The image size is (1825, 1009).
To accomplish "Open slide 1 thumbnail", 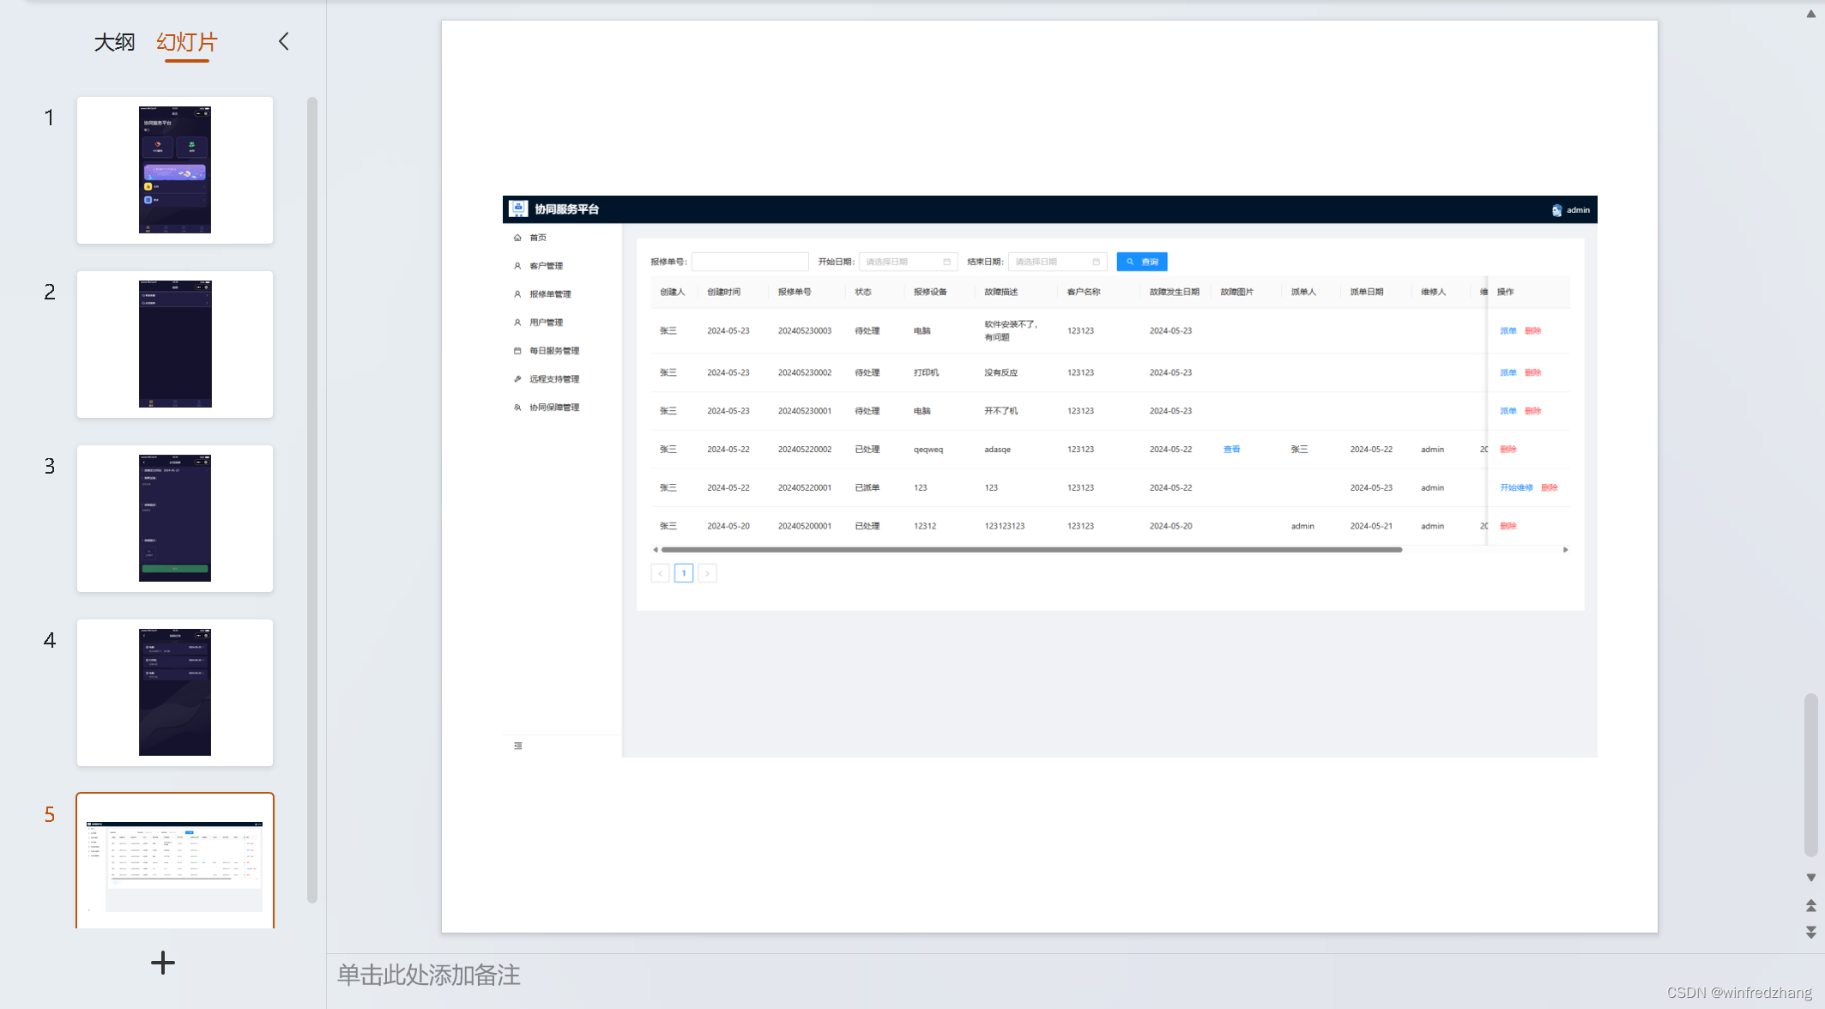I will [175, 170].
